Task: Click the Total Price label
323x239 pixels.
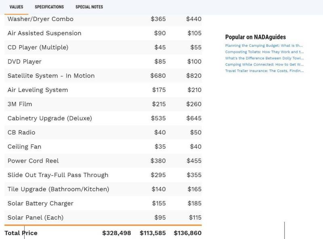Action: (x=21, y=233)
